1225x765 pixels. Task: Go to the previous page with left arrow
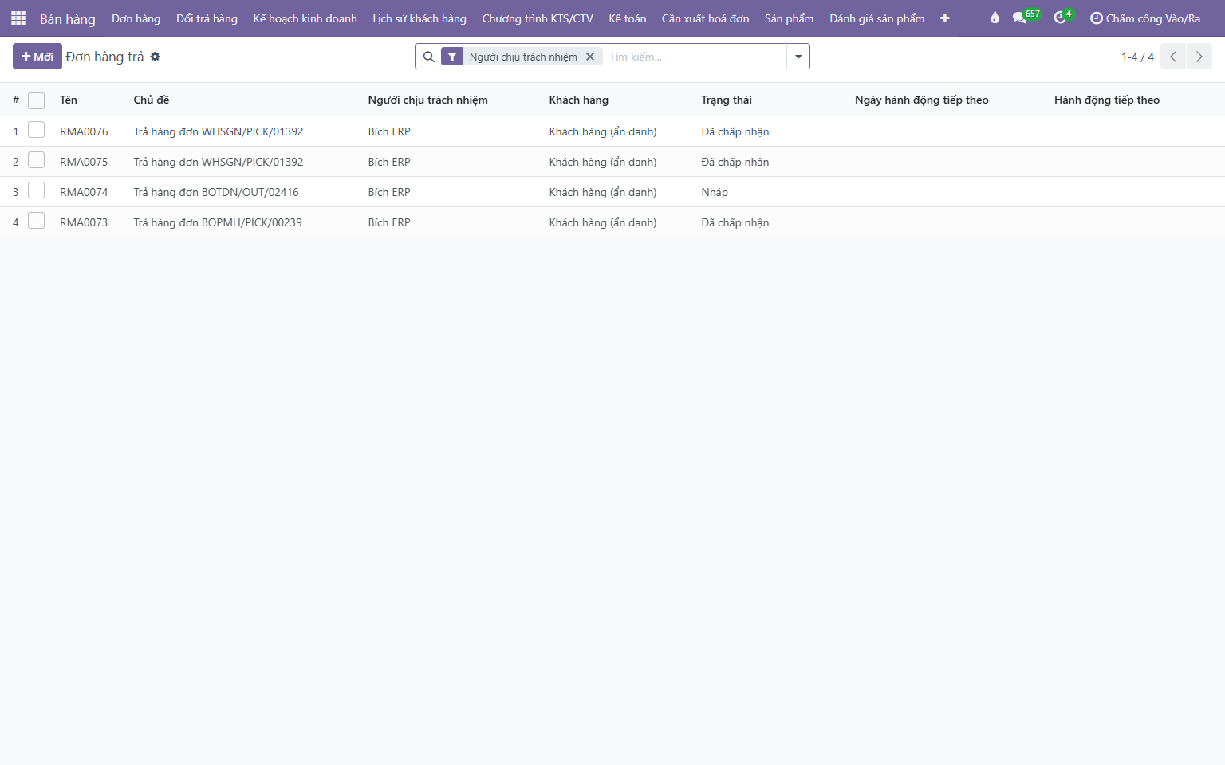click(x=1173, y=57)
